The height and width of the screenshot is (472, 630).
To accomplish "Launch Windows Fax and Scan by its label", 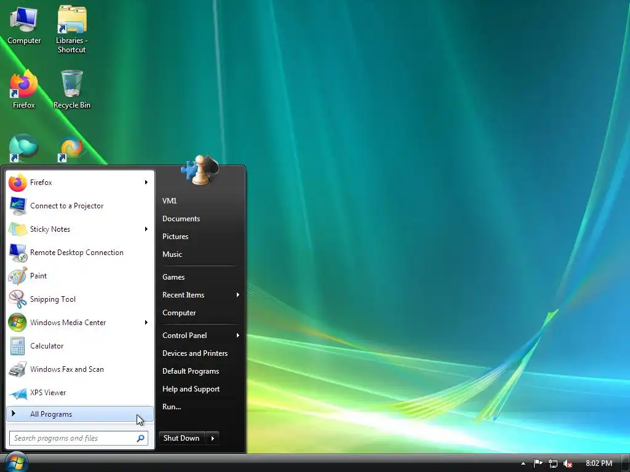I will (66, 369).
